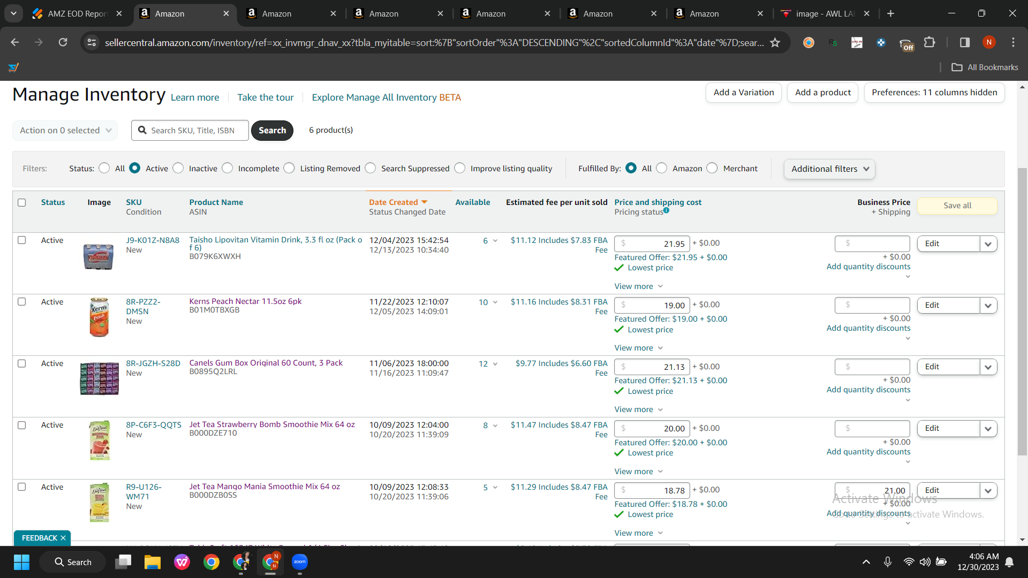Screen dimensions: 1028x578
Task: Open the volume speaker tray icon
Action: [925, 562]
